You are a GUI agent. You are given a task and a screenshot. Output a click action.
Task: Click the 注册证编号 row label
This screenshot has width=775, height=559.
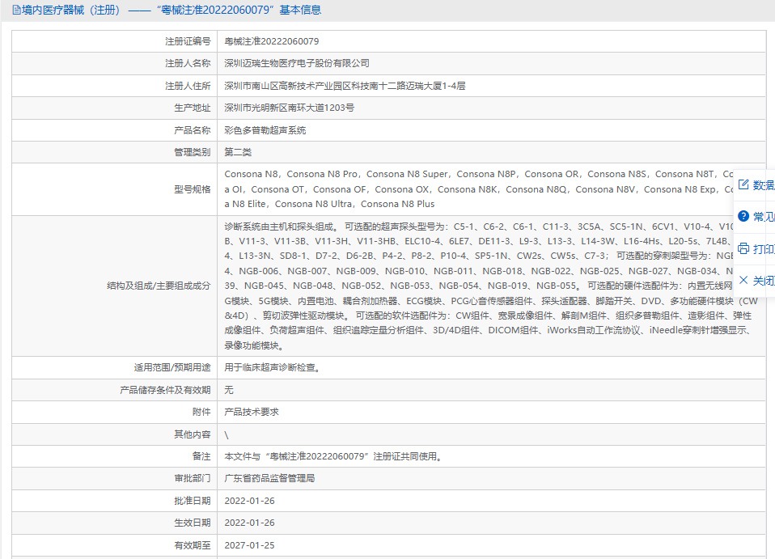[x=188, y=41]
